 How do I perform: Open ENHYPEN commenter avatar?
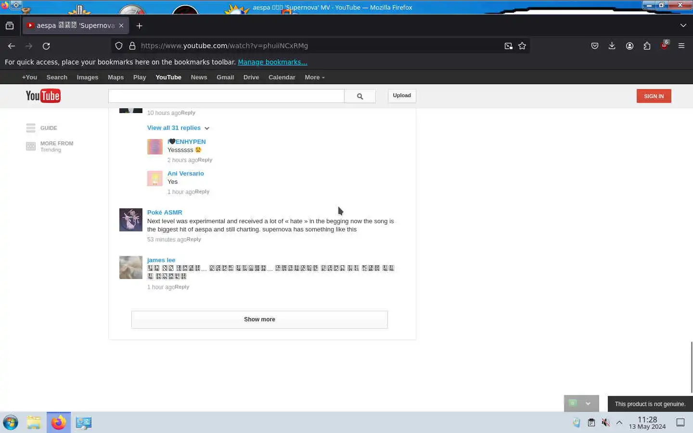pyautogui.click(x=155, y=147)
